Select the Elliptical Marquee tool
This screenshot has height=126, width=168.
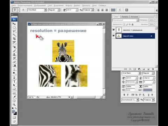[14, 28]
